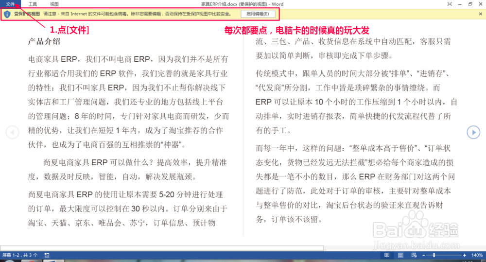The width and height of the screenshot is (486, 262).
Task: Click the line 淘宝、天猫、京东、唯品会、苏宁
Action: coord(121,223)
